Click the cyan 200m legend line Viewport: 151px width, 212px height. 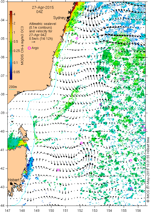click(x=12, y=89)
